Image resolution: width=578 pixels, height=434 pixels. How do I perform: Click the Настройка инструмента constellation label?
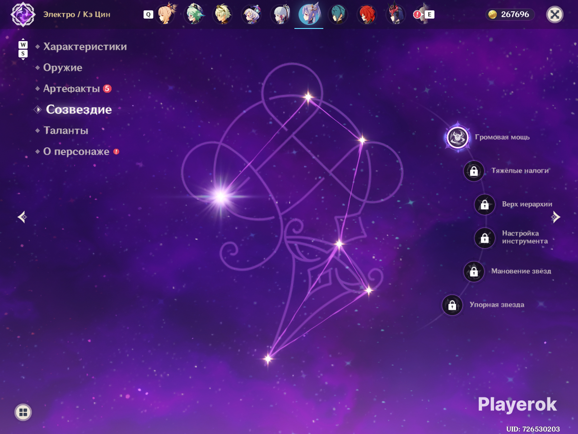point(525,237)
